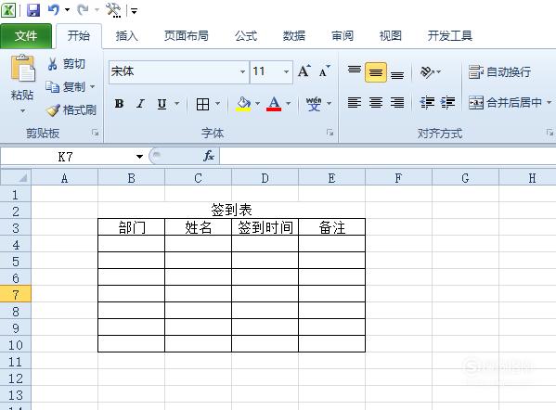
Task: Open the font name dropdown
Action: (242, 72)
